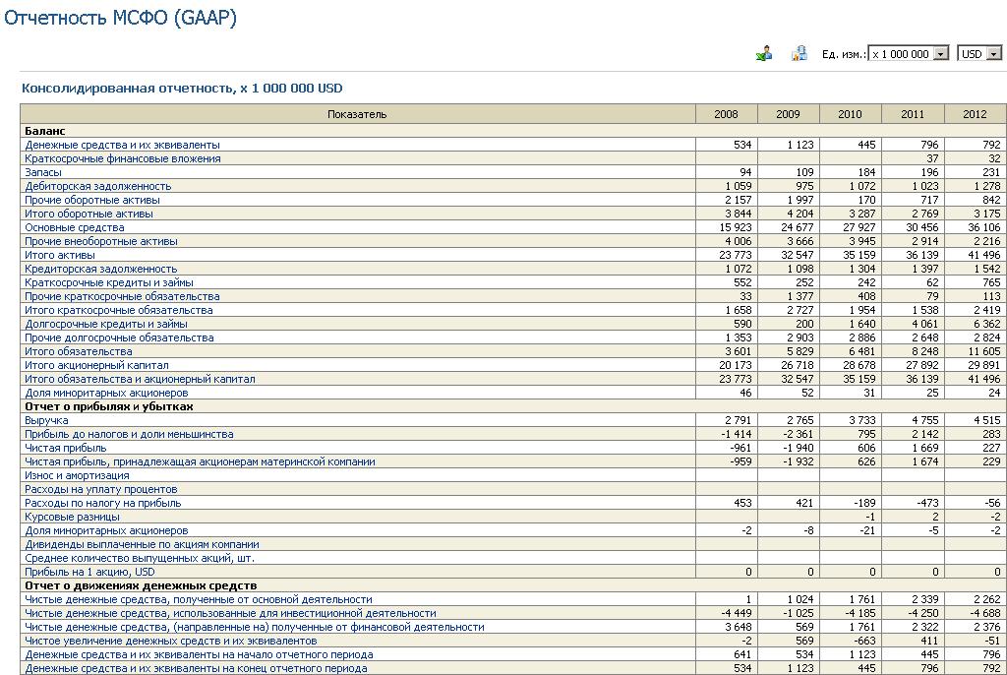Click Выручка 2011 value 4 755
The width and height of the screenshot is (1007, 675).
pos(925,420)
